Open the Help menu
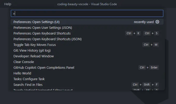 [8, 4]
